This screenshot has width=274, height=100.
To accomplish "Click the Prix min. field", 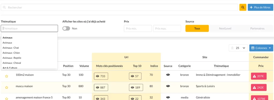I will [138, 28].
